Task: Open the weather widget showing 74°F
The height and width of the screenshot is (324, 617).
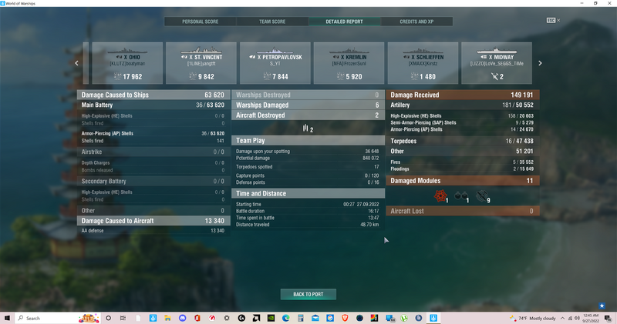Action: coord(532,318)
